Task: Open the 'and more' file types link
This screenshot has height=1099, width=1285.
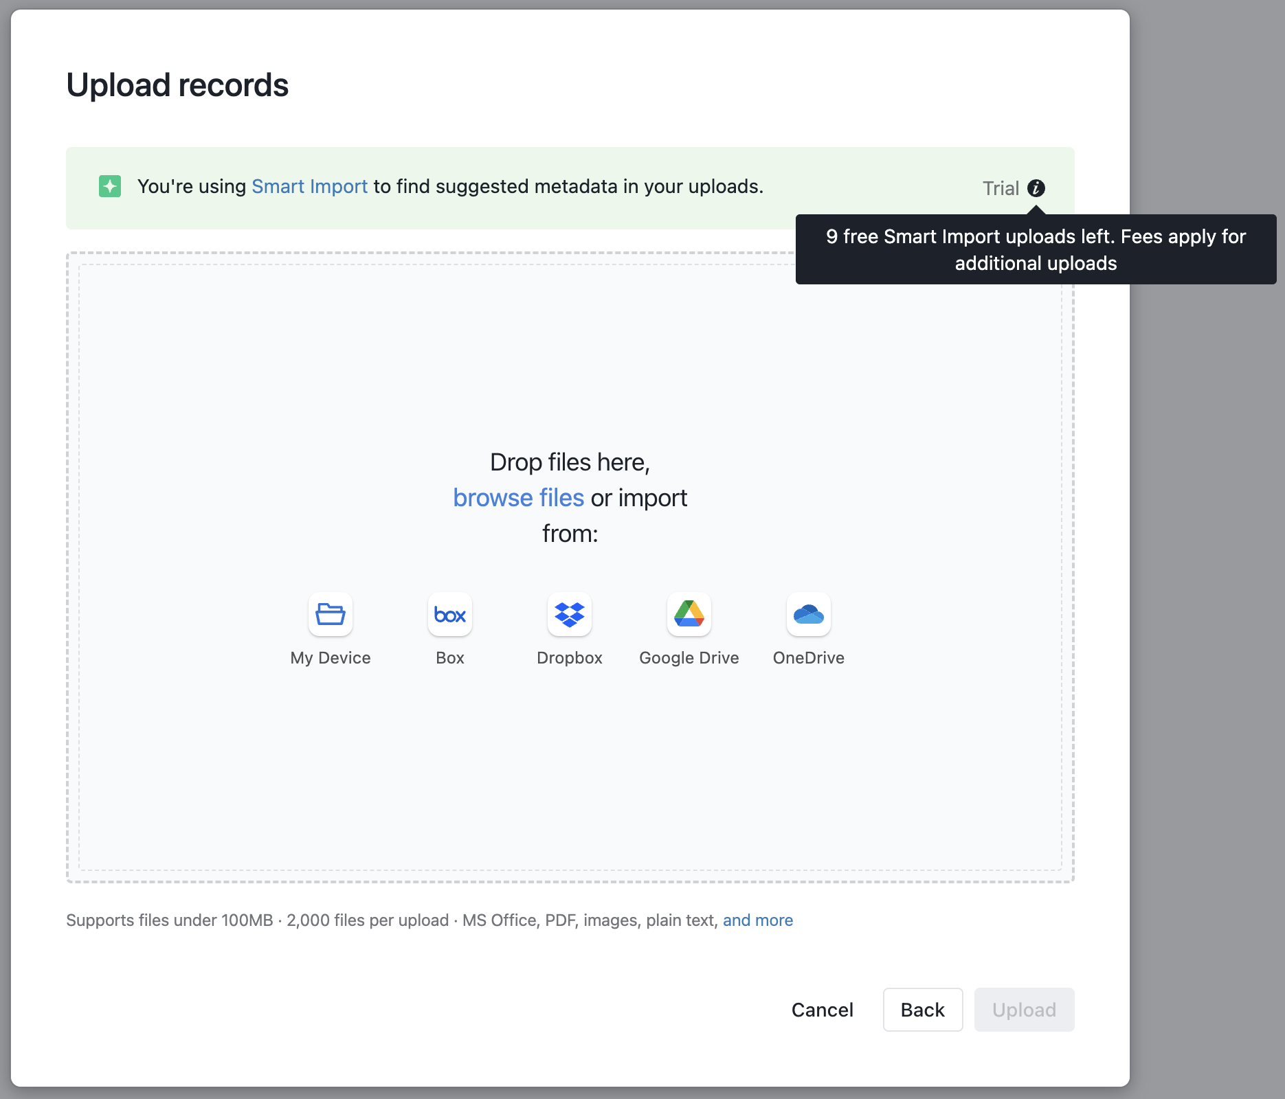Action: pyautogui.click(x=758, y=920)
